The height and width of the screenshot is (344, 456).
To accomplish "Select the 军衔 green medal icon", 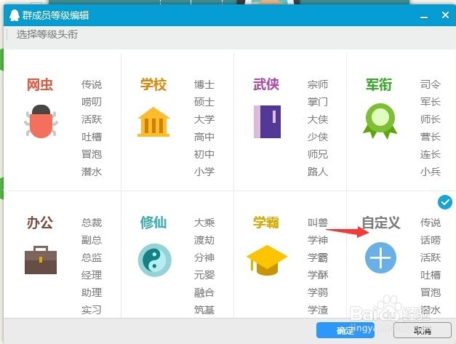I will click(x=380, y=121).
